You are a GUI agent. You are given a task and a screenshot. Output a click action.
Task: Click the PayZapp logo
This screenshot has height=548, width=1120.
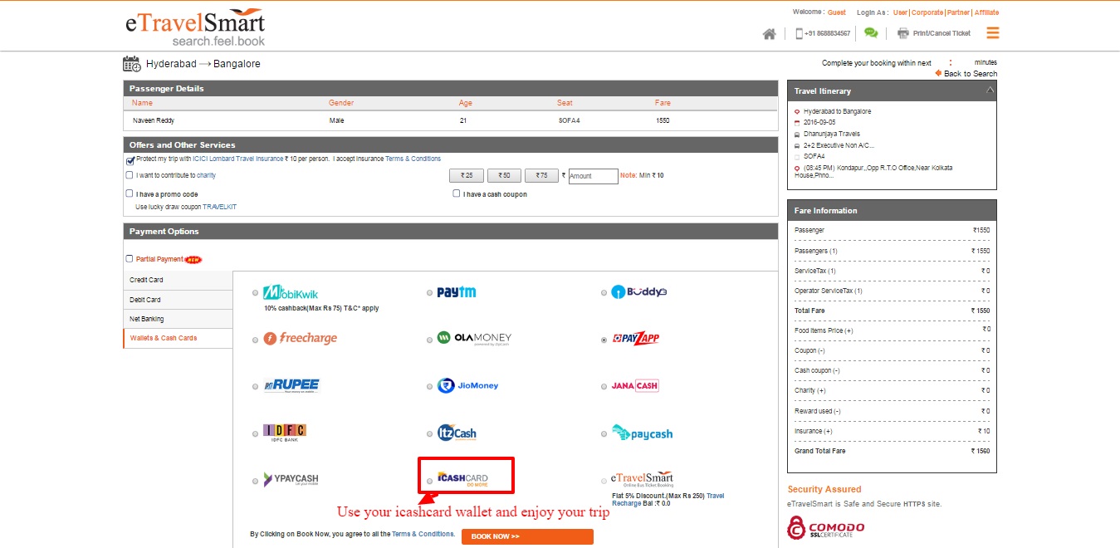[636, 339]
